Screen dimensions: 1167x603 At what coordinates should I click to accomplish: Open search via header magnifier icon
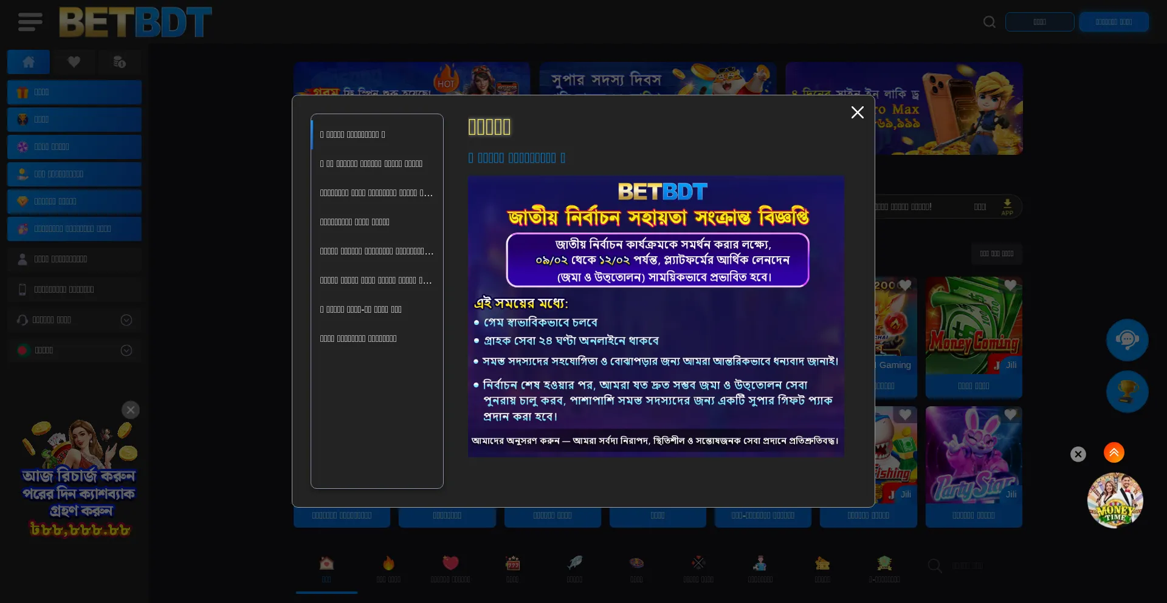tap(990, 22)
